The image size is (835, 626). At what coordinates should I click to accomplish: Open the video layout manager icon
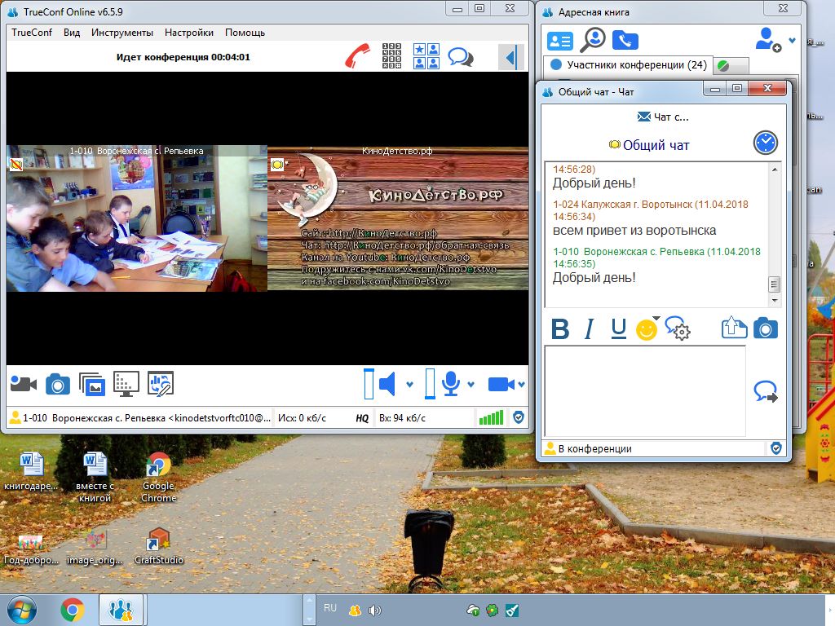(426, 56)
